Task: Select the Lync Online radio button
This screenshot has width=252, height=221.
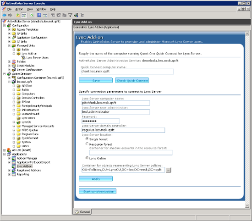Action: click(x=87, y=158)
